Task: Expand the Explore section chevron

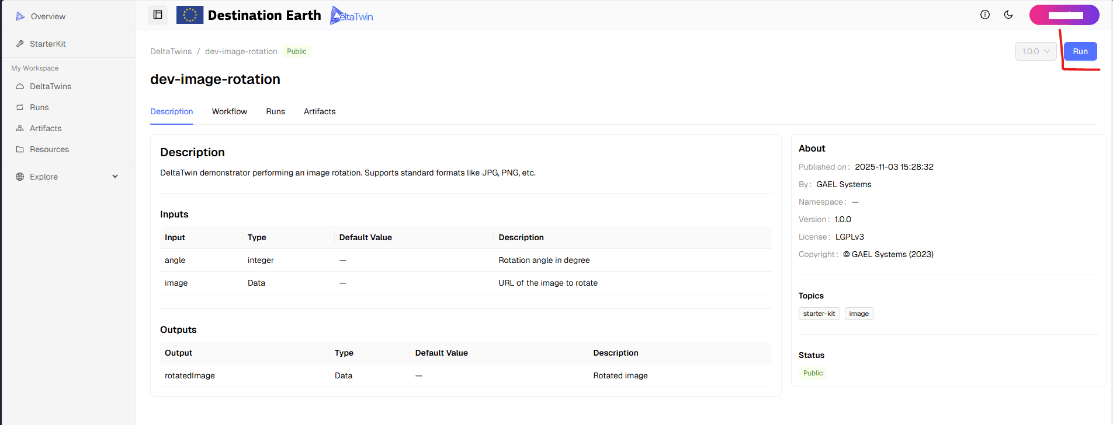Action: 115,177
